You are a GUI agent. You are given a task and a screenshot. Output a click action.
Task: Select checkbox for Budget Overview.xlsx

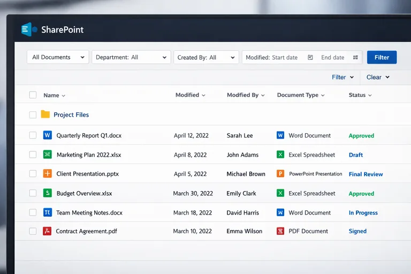click(x=33, y=193)
